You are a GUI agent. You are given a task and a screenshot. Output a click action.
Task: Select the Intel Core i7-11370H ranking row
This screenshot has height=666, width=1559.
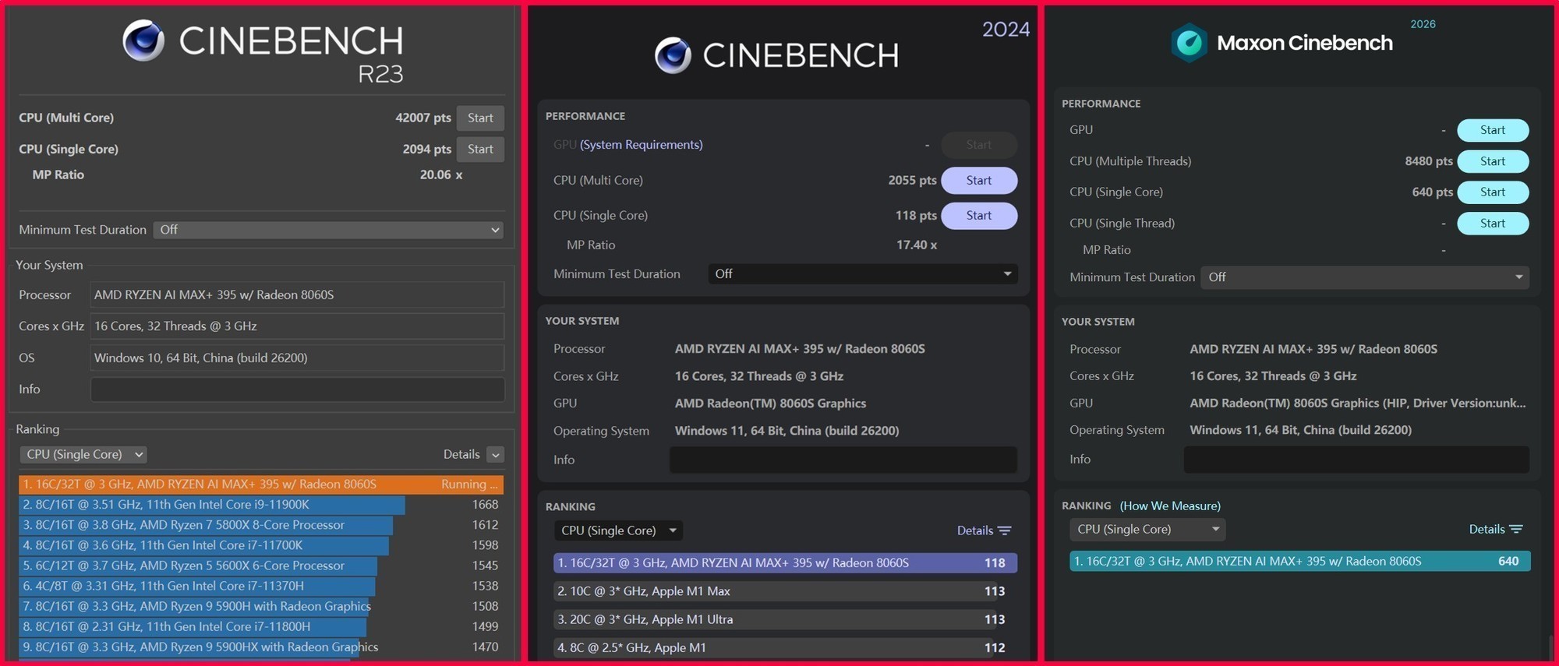point(261,586)
